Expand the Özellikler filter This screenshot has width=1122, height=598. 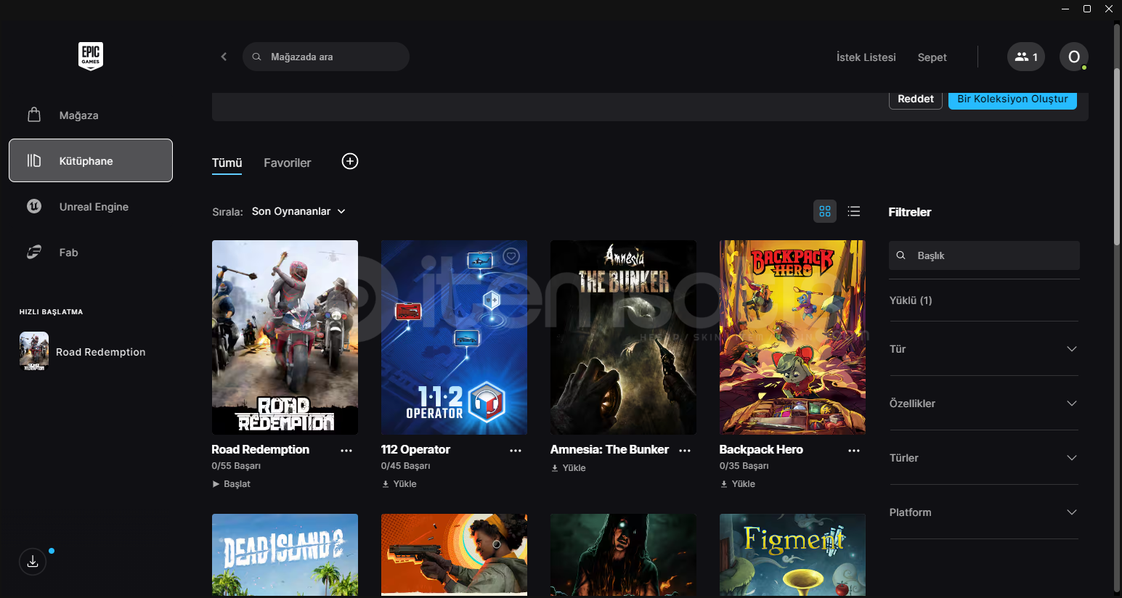(x=984, y=404)
